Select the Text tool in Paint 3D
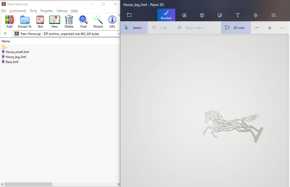The height and width of the screenshot is (187, 290). coord(238,15)
